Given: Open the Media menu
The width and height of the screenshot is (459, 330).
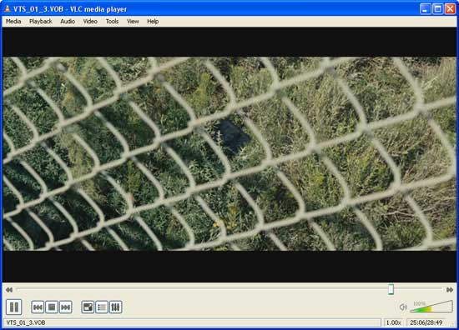Looking at the screenshot, I should tap(13, 22).
